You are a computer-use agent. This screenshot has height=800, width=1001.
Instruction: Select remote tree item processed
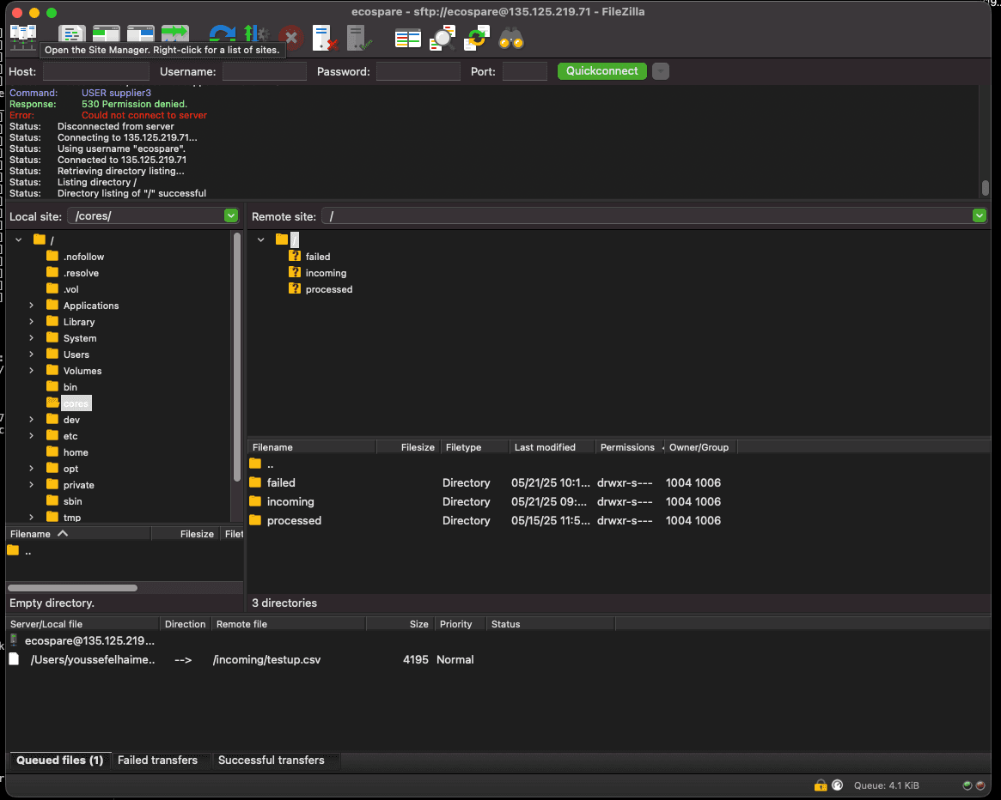click(x=329, y=289)
